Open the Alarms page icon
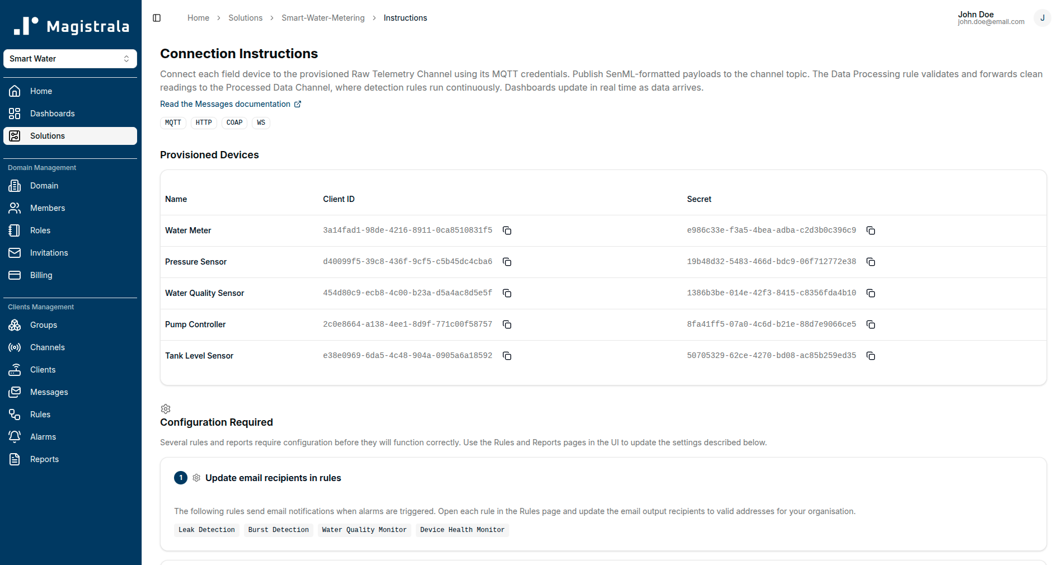The image size is (1061, 565). point(15,436)
